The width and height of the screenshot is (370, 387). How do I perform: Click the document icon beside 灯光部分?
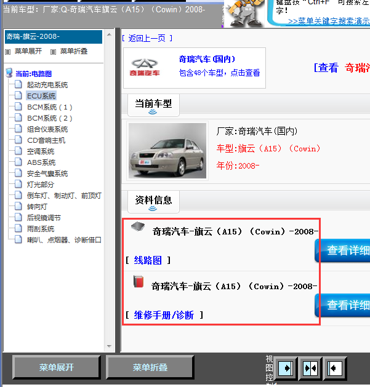coord(18,184)
